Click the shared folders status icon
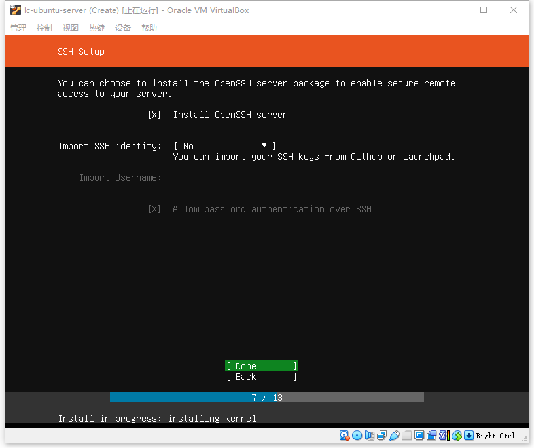 (x=406, y=436)
